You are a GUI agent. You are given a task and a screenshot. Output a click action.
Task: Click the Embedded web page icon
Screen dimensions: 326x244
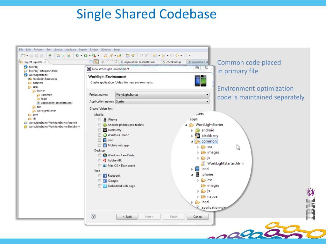(105, 186)
